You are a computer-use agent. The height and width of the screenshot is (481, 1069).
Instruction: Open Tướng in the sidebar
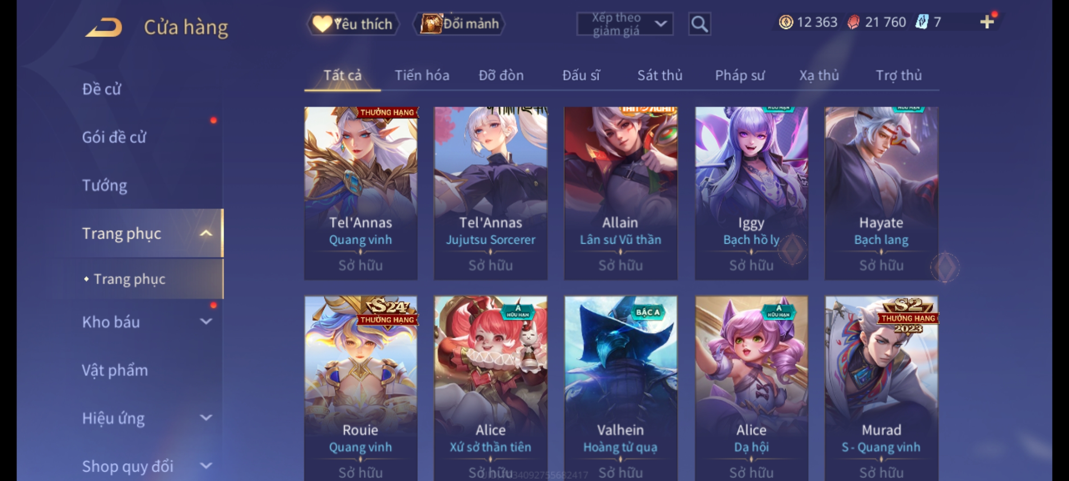(105, 185)
